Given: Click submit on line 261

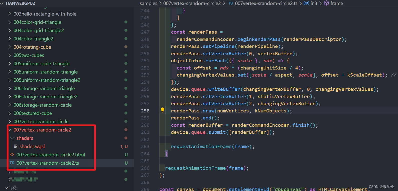Looking at the screenshot, I should coord(217,132).
